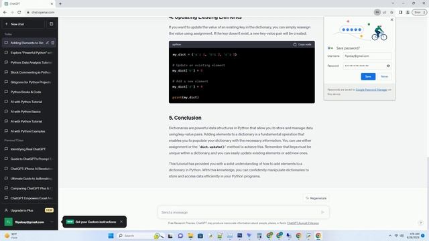Open the 'Gitignore for Python Projects' chat
Image resolution: width=429 pixels, height=241 pixels.
29,82
